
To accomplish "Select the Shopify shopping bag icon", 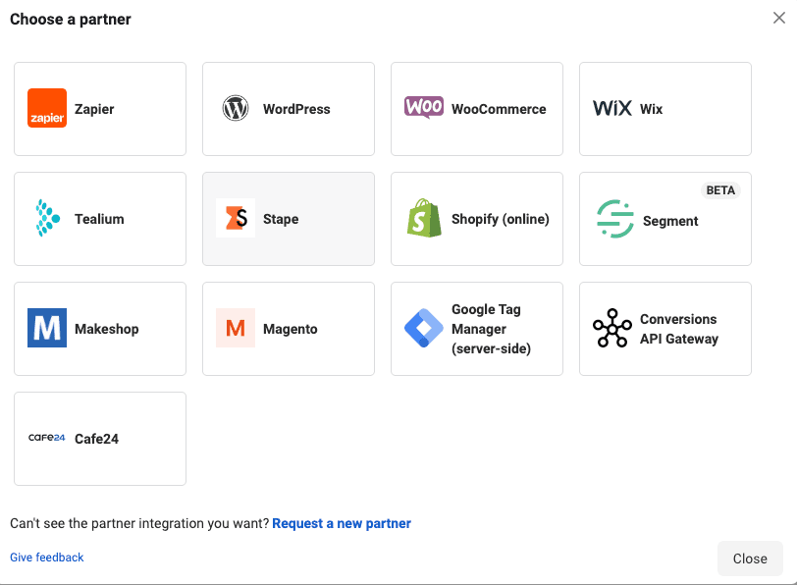I will [x=423, y=218].
